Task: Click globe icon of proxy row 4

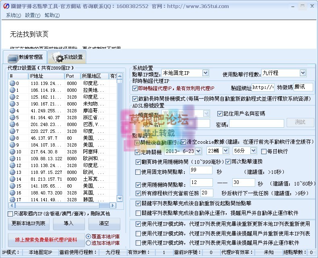Action: point(12,111)
